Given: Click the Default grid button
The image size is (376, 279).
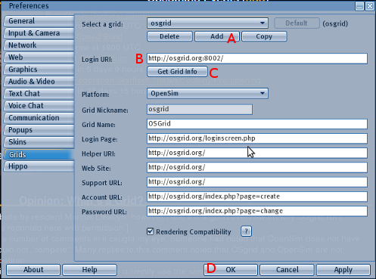Looking at the screenshot, I should click(x=297, y=23).
